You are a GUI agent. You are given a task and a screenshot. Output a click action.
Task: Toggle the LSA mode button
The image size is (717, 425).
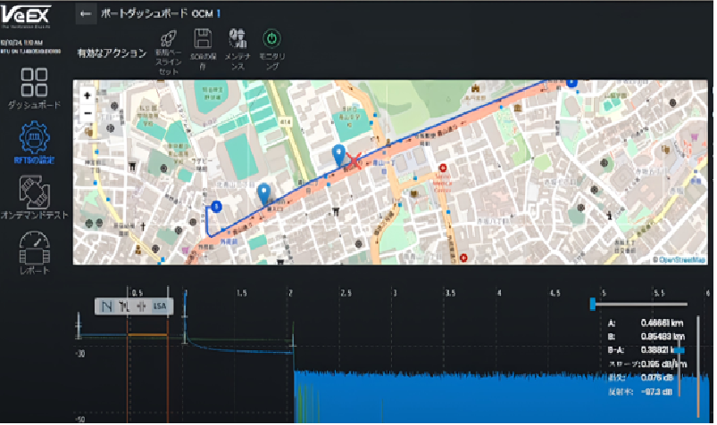coord(160,306)
